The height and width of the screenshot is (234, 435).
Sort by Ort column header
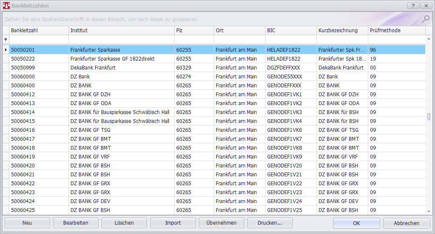pos(240,31)
